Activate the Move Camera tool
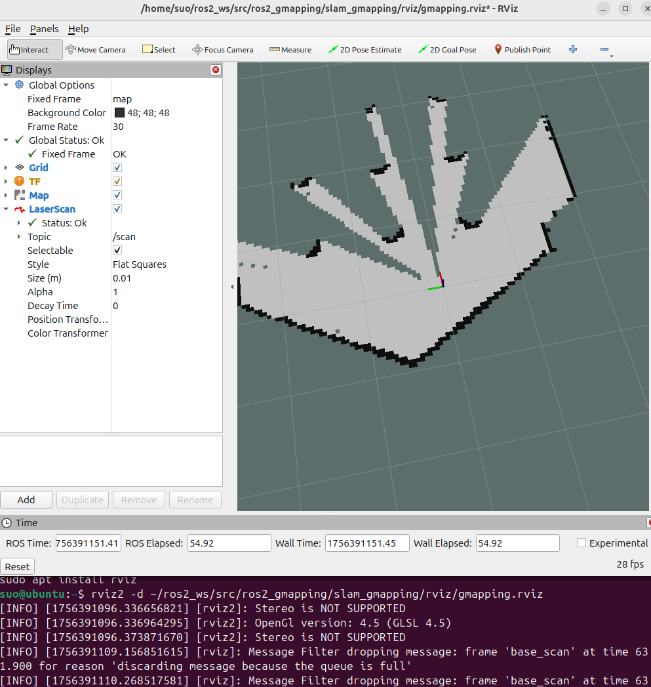The image size is (651, 687). pos(96,49)
